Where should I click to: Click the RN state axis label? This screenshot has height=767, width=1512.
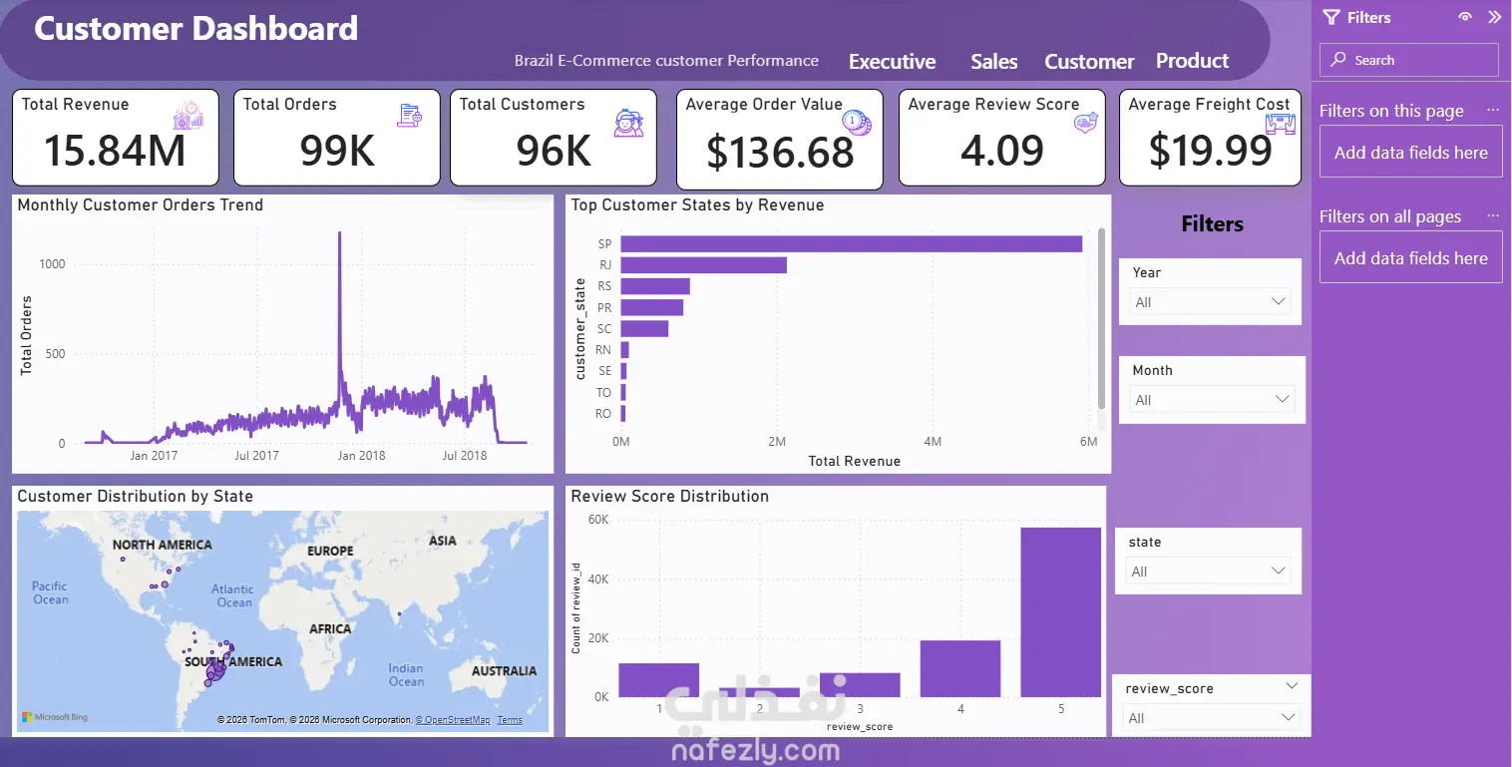coord(602,349)
